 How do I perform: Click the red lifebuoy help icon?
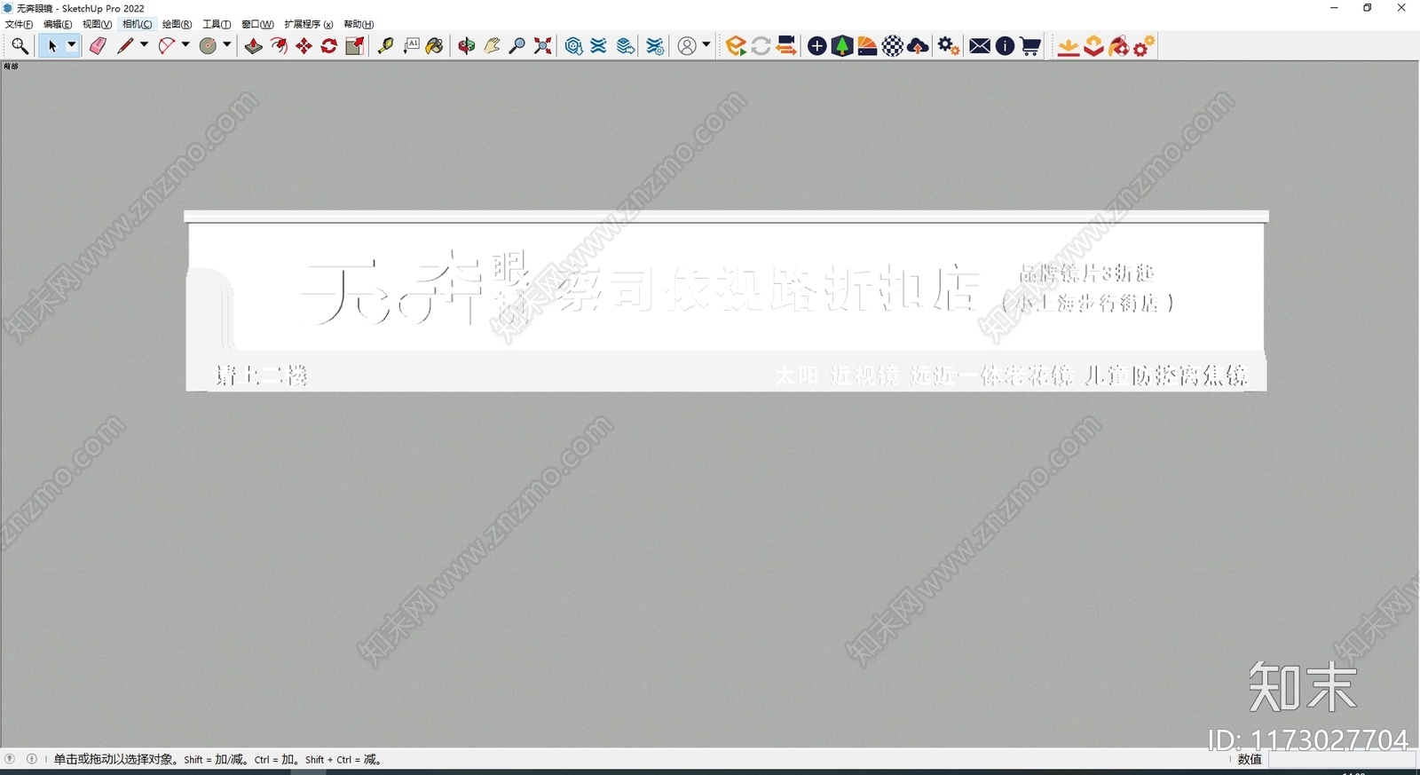pyautogui.click(x=1119, y=46)
